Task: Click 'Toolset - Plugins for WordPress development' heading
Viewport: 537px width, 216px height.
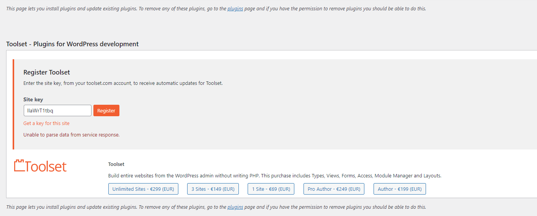Action: [x=72, y=44]
